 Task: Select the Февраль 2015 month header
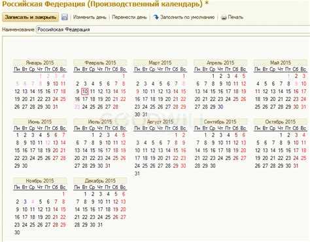[x=100, y=62]
